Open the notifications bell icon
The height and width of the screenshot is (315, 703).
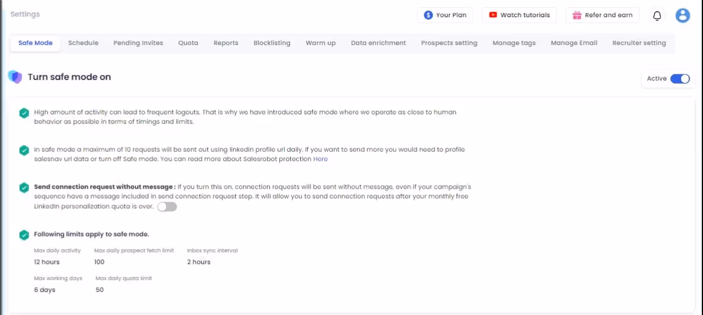[657, 15]
